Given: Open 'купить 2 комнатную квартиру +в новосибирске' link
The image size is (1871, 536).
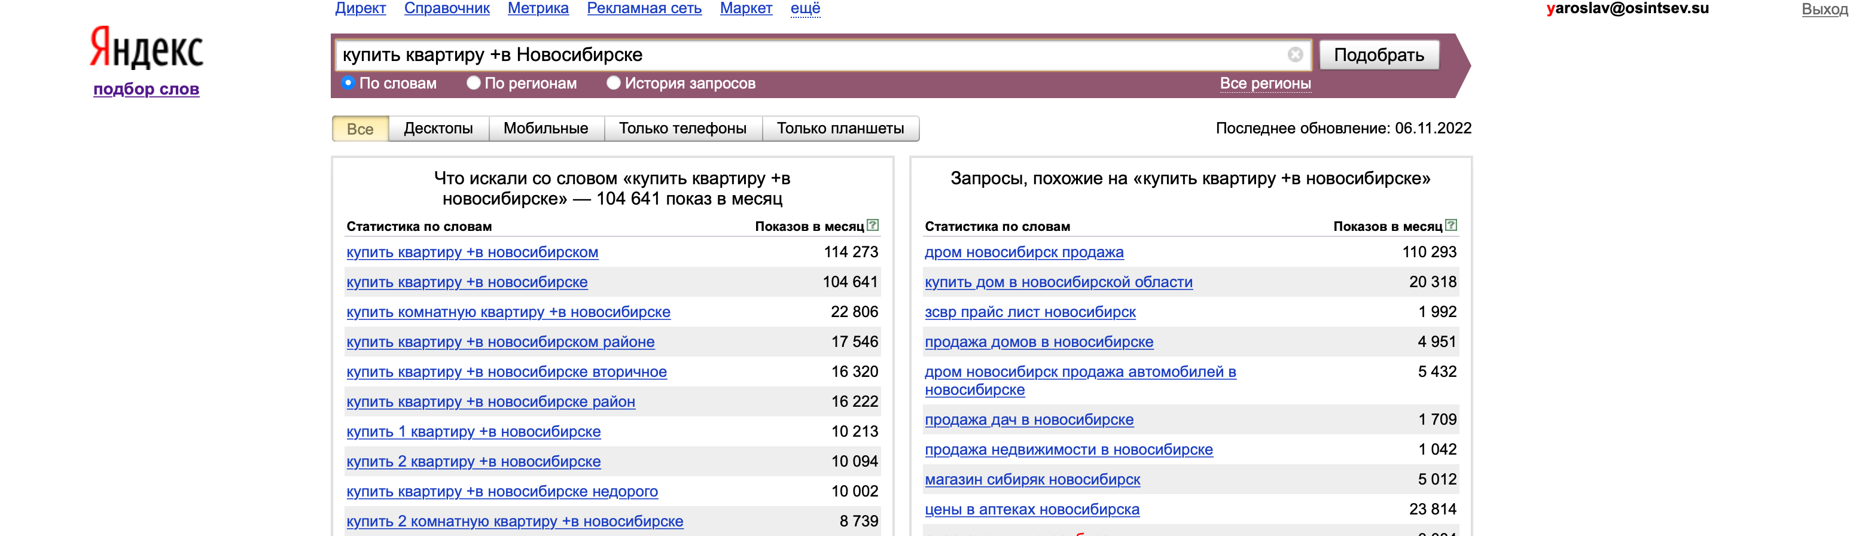Looking at the screenshot, I should tap(515, 521).
